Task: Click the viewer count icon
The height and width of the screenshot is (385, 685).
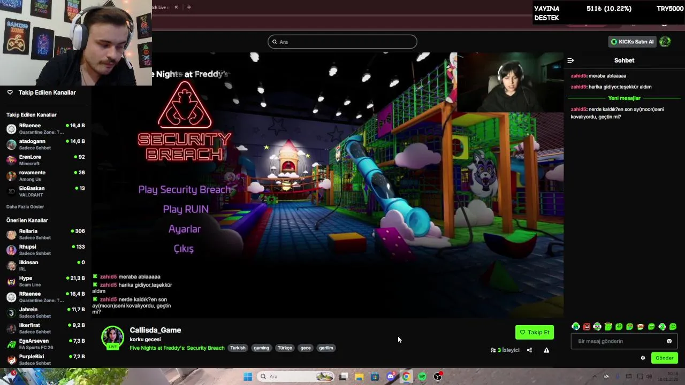Action: pyautogui.click(x=493, y=350)
